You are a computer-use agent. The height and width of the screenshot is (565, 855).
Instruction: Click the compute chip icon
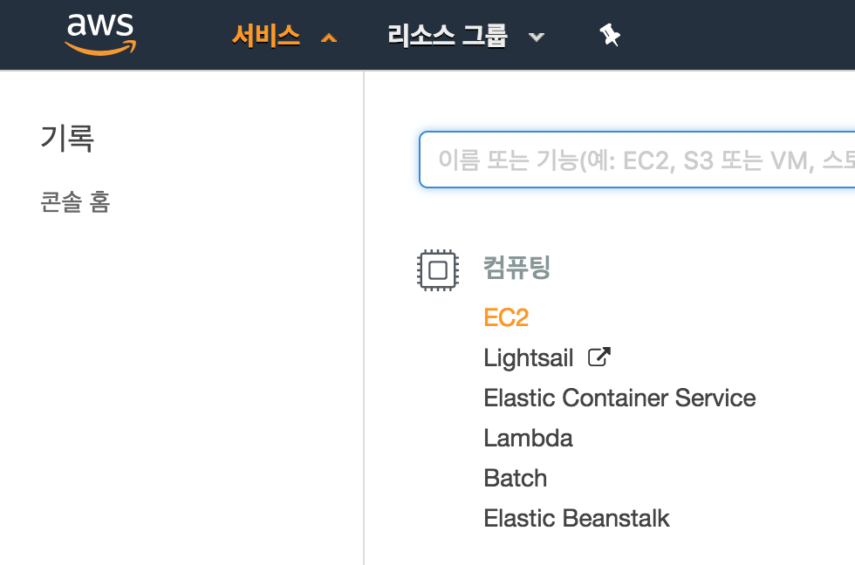(x=438, y=269)
